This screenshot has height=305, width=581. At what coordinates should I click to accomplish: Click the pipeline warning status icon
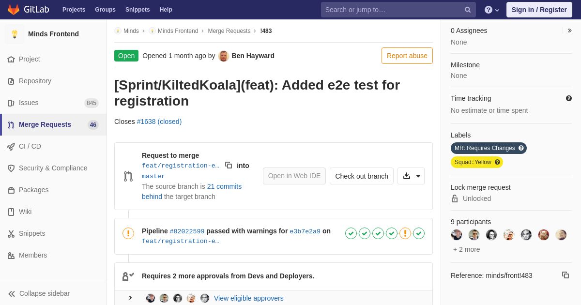128,233
